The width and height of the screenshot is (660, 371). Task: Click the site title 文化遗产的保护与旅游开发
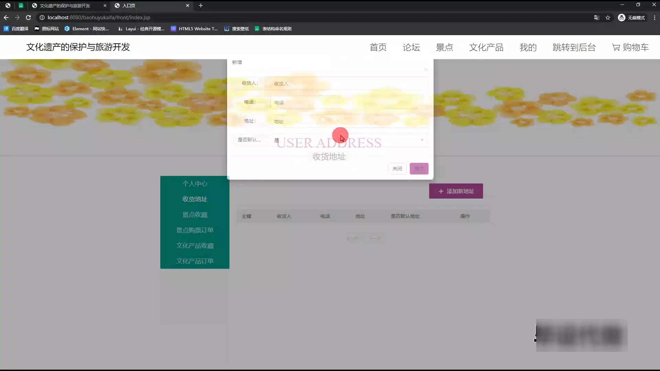click(78, 47)
